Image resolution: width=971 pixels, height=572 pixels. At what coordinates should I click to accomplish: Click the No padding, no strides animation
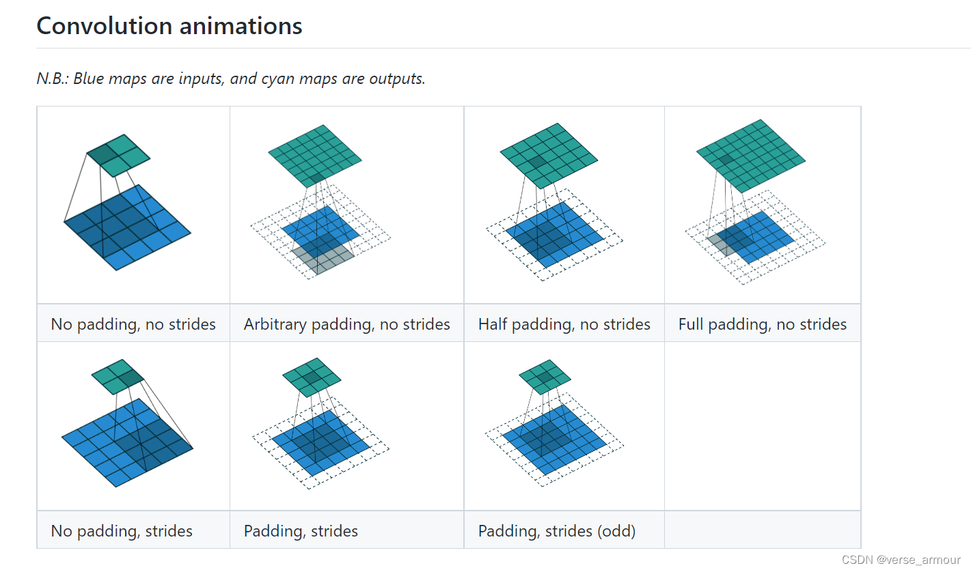point(128,202)
